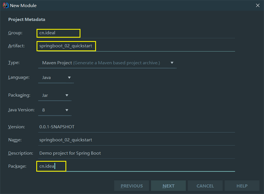The height and width of the screenshot is (194, 264).
Task: Focus the Package input field
Action: (136, 166)
